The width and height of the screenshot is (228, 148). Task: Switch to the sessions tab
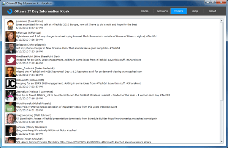tap(162, 11)
